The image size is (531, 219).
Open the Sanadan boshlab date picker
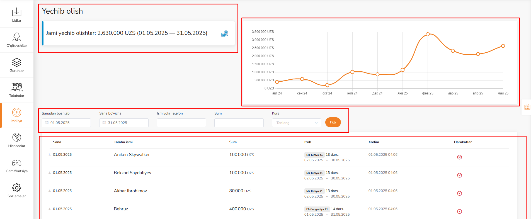66,123
